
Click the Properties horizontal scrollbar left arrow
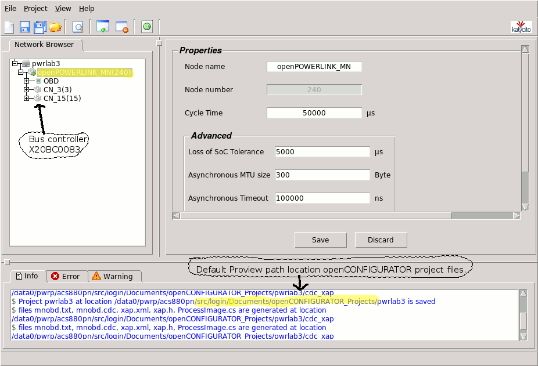pyautogui.click(x=176, y=216)
